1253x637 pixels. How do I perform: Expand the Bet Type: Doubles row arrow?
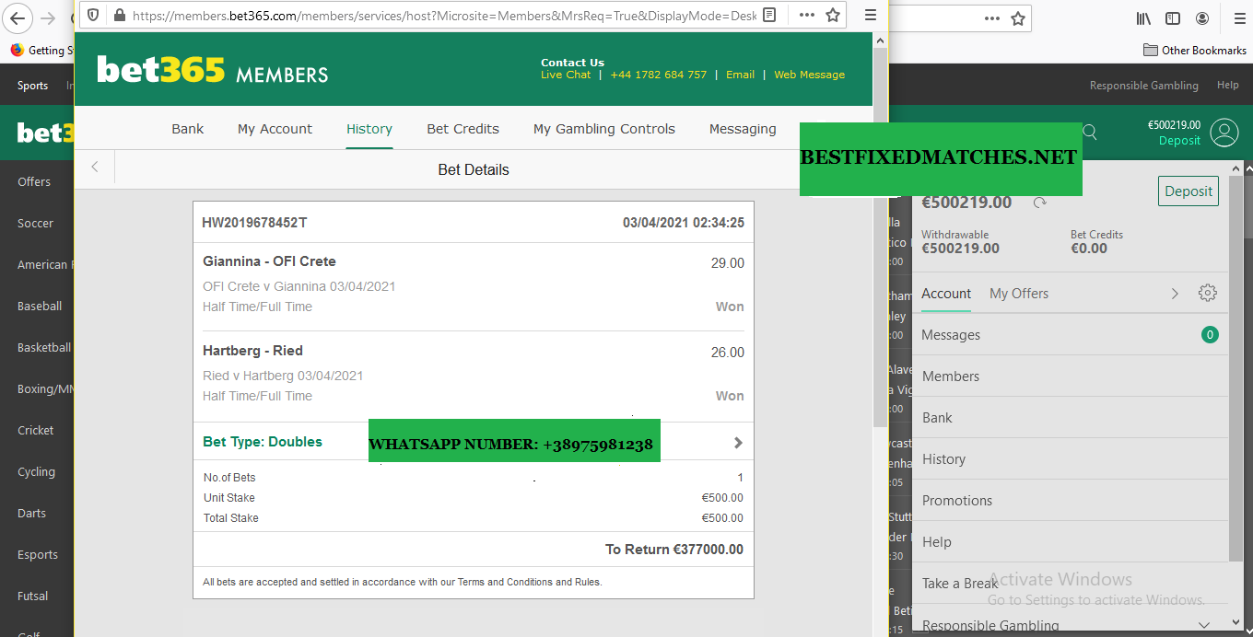point(737,443)
